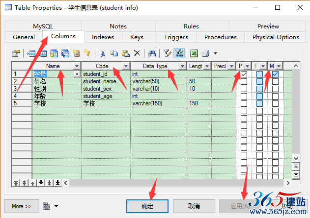The width and height of the screenshot is (310, 218).
Task: Move row up one line arrow
Action: (x=32, y=183)
